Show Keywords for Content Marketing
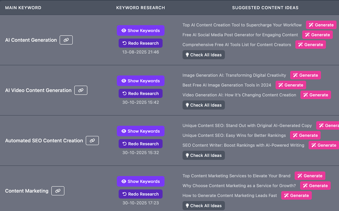 (141, 181)
